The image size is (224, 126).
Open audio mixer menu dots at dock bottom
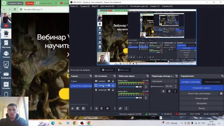126,108
